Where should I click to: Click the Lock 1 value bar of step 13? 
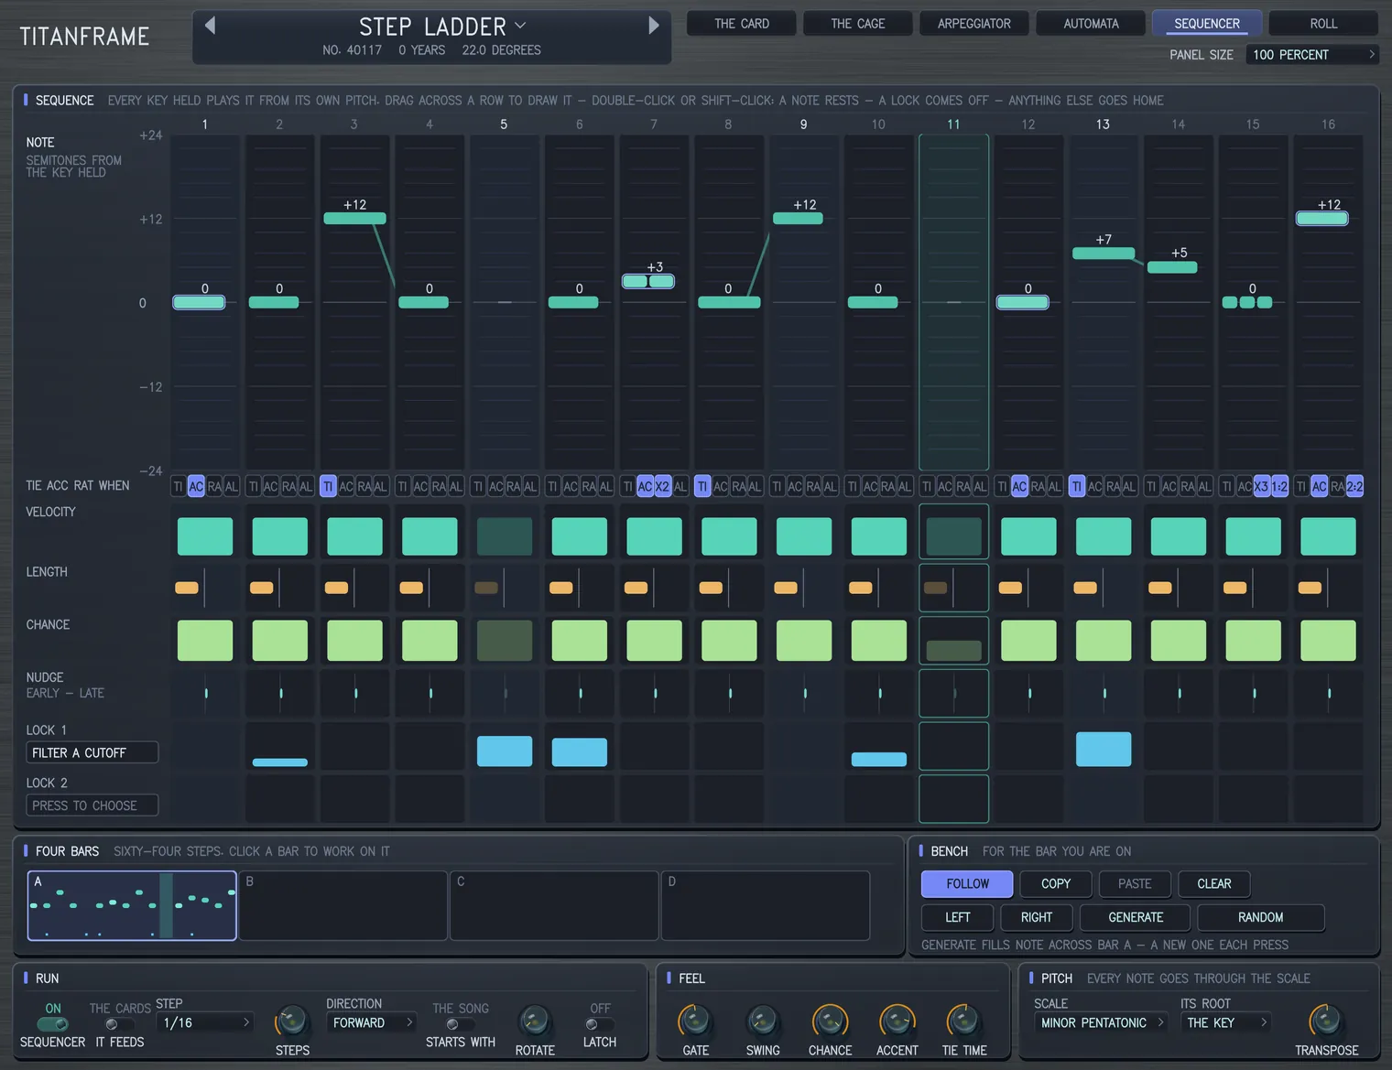pyautogui.click(x=1104, y=749)
